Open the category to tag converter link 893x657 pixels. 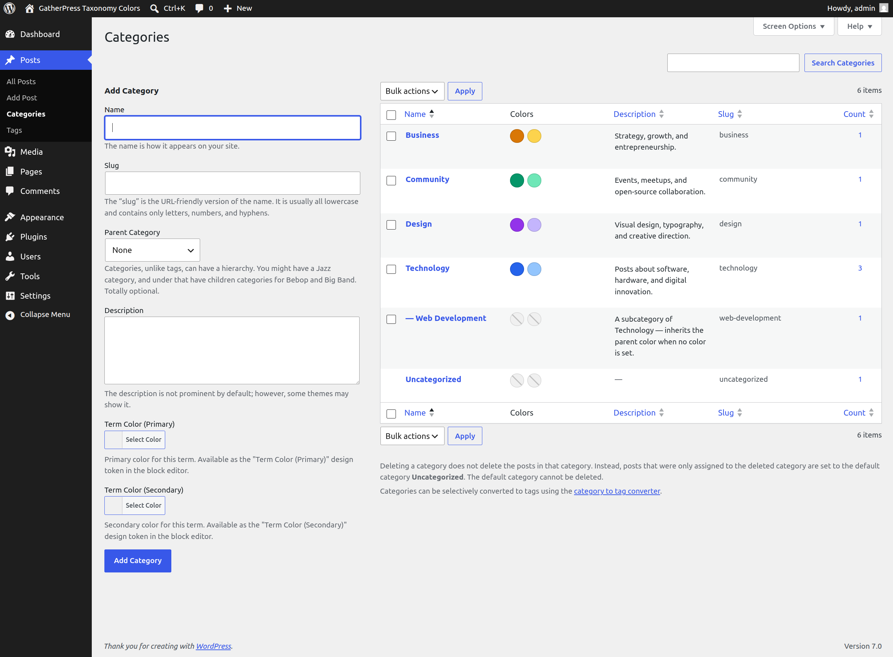617,491
